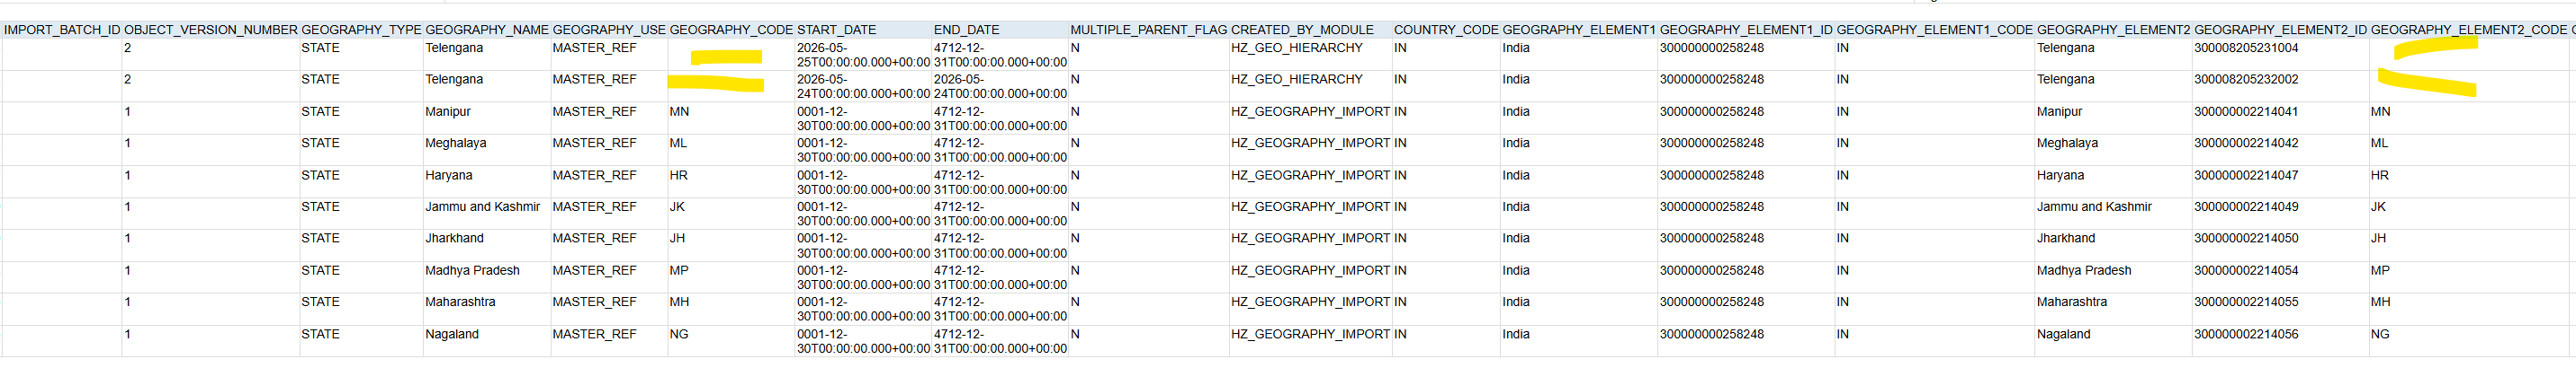Select the Jharkhand JH code cell

click(x=731, y=245)
